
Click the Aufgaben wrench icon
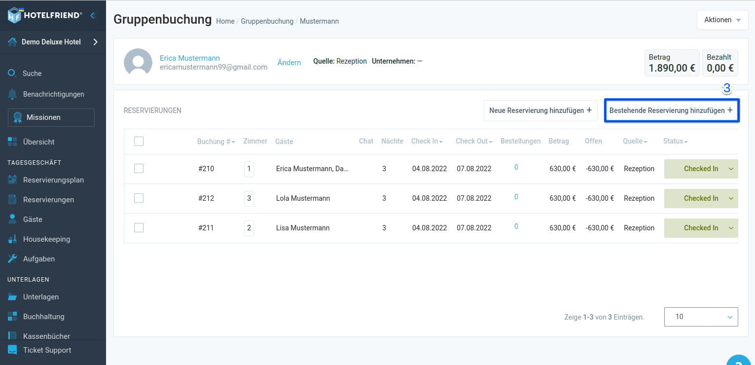click(12, 258)
